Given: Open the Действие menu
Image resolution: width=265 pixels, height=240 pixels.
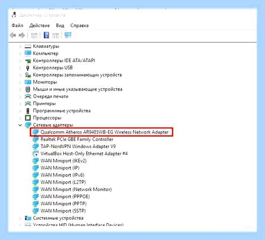Looking at the screenshot, I should 40,26.
